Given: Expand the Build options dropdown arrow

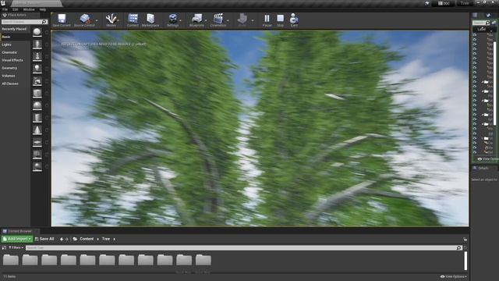Looking at the screenshot, I should point(253,21).
